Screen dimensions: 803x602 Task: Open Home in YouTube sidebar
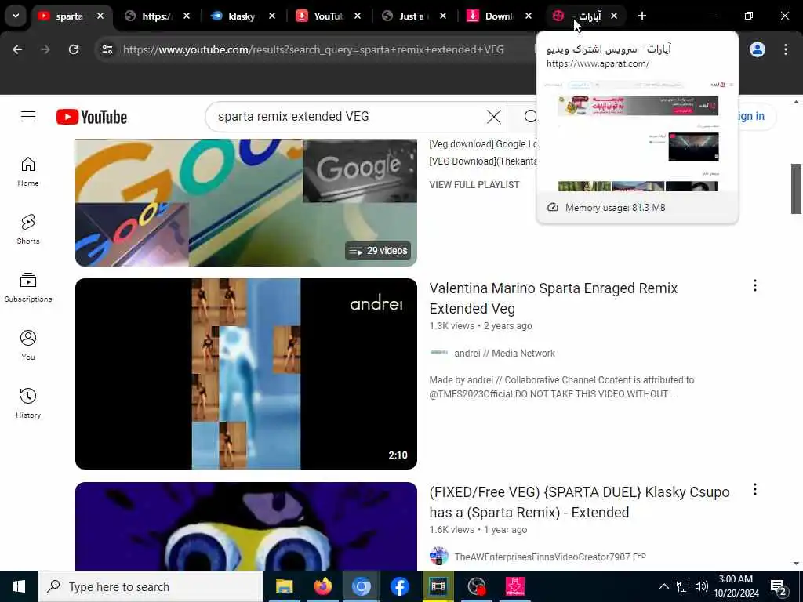point(28,172)
